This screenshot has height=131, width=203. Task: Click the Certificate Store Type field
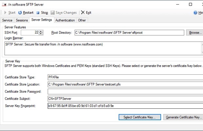pyautogui.click(x=125, y=77)
